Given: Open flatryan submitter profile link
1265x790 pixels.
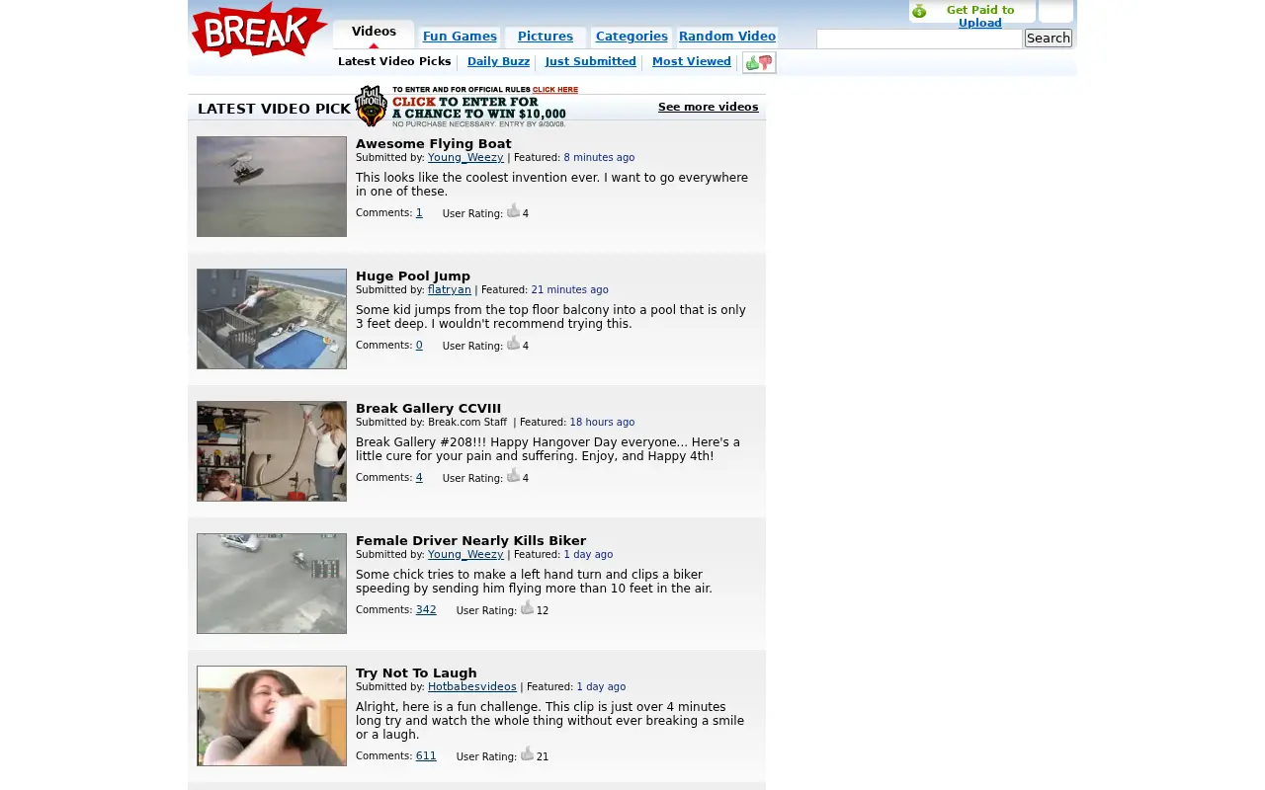Looking at the screenshot, I should 450,290.
